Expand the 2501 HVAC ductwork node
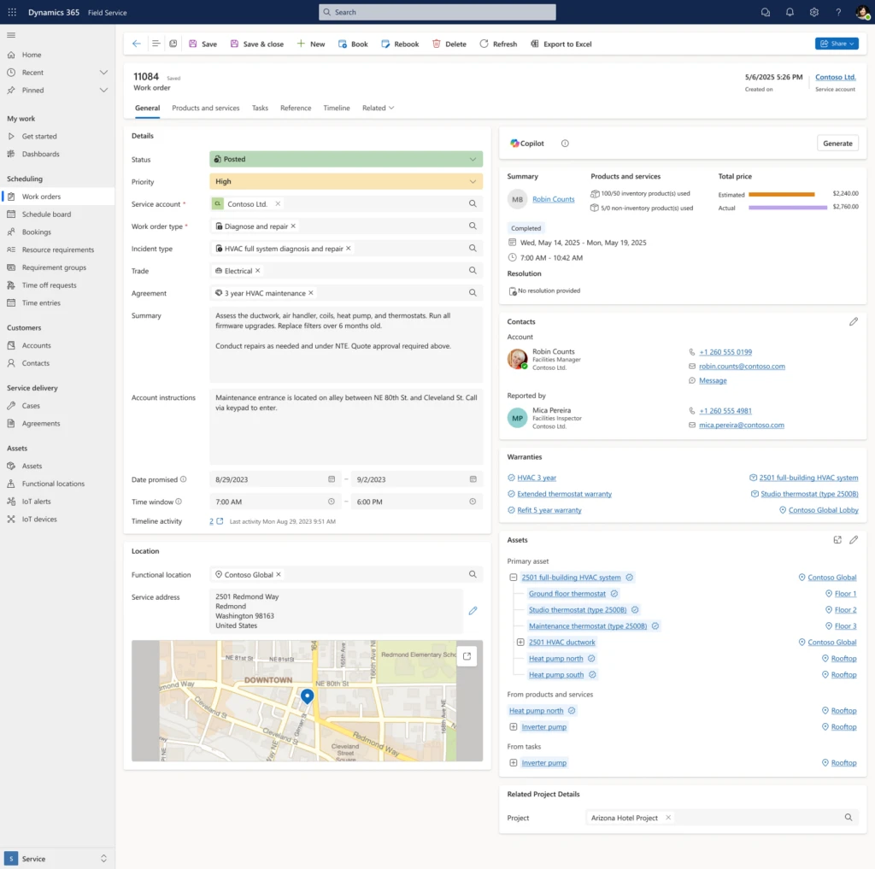The height and width of the screenshot is (869, 875). coord(520,642)
